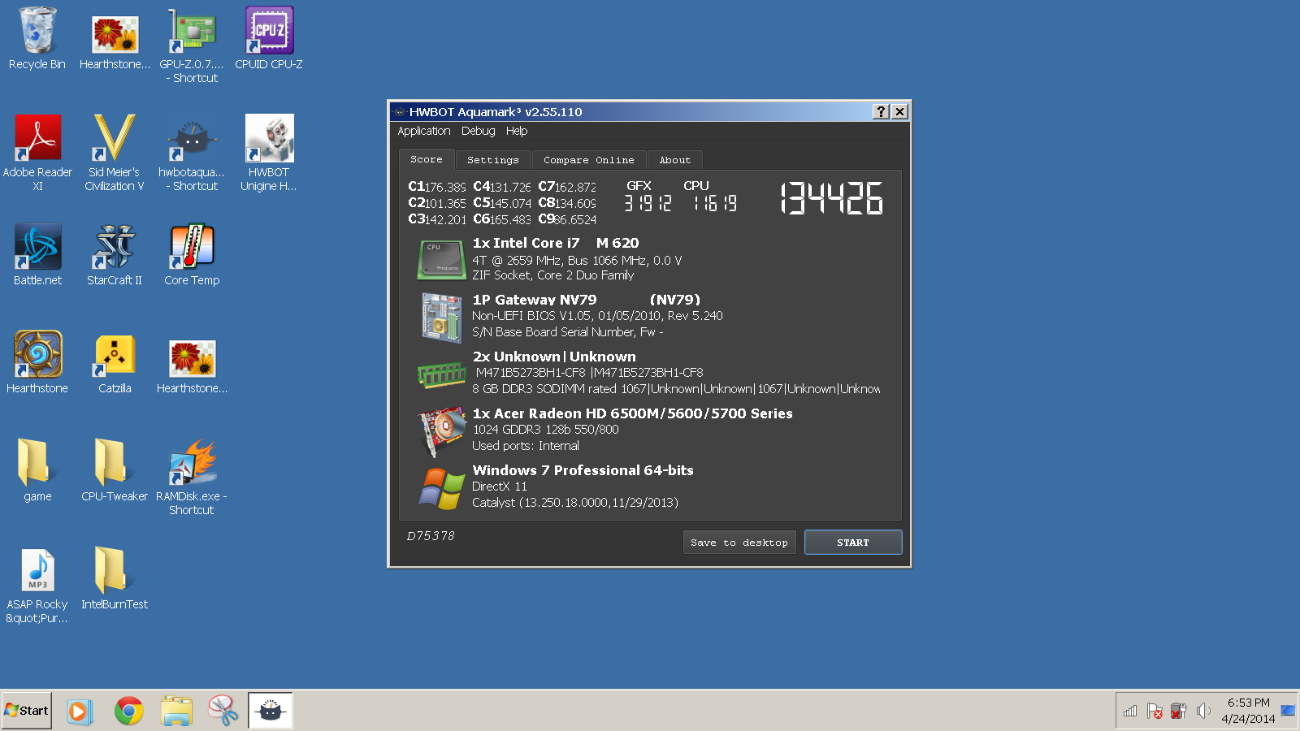Click the processor chip icon in Aquamark
The height and width of the screenshot is (731, 1300).
[441, 259]
